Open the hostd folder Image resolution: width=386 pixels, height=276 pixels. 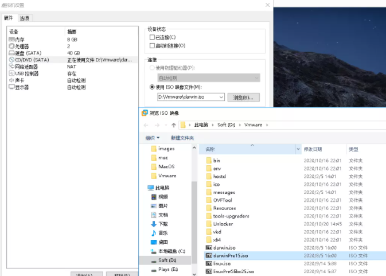pos(216,176)
